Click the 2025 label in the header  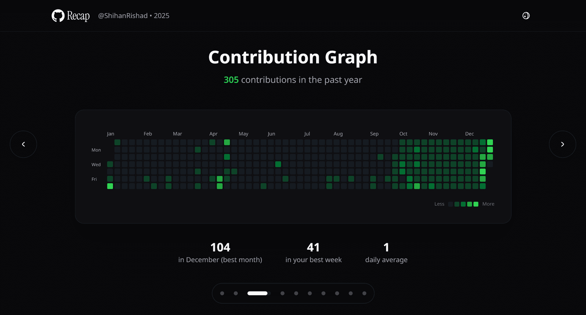[x=161, y=16]
